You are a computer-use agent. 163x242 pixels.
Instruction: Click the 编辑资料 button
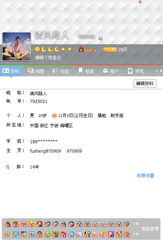click(145, 84)
